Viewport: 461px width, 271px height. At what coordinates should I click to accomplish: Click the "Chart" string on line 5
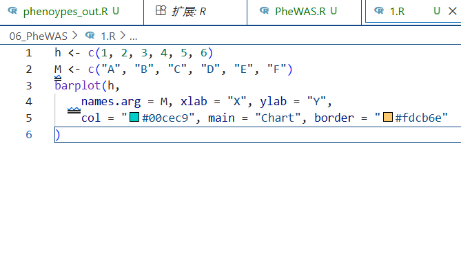(278, 118)
